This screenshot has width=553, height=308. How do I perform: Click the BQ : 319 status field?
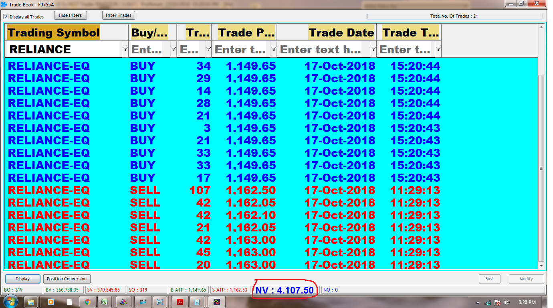tap(22, 290)
